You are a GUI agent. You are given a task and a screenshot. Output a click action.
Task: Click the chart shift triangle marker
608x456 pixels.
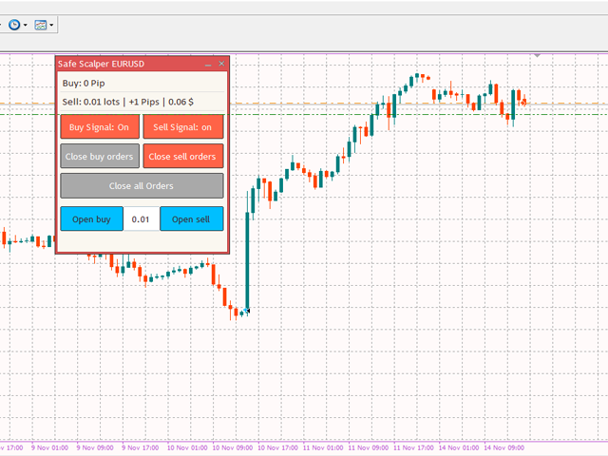coord(538,56)
